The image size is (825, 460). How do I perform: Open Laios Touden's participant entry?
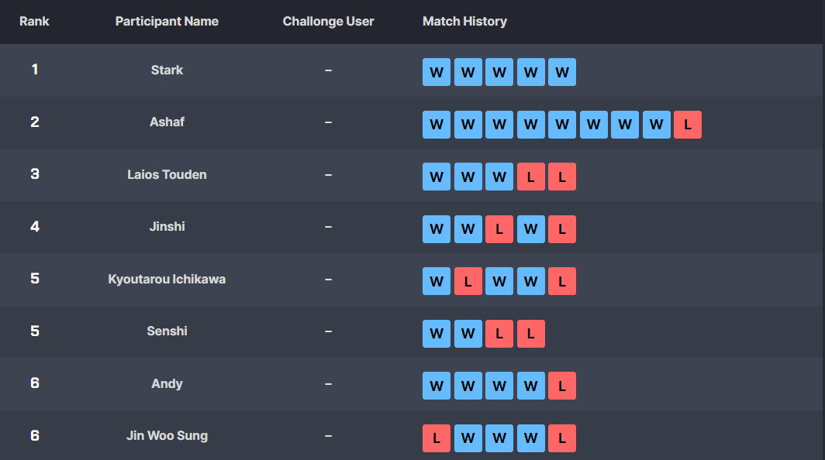point(167,174)
